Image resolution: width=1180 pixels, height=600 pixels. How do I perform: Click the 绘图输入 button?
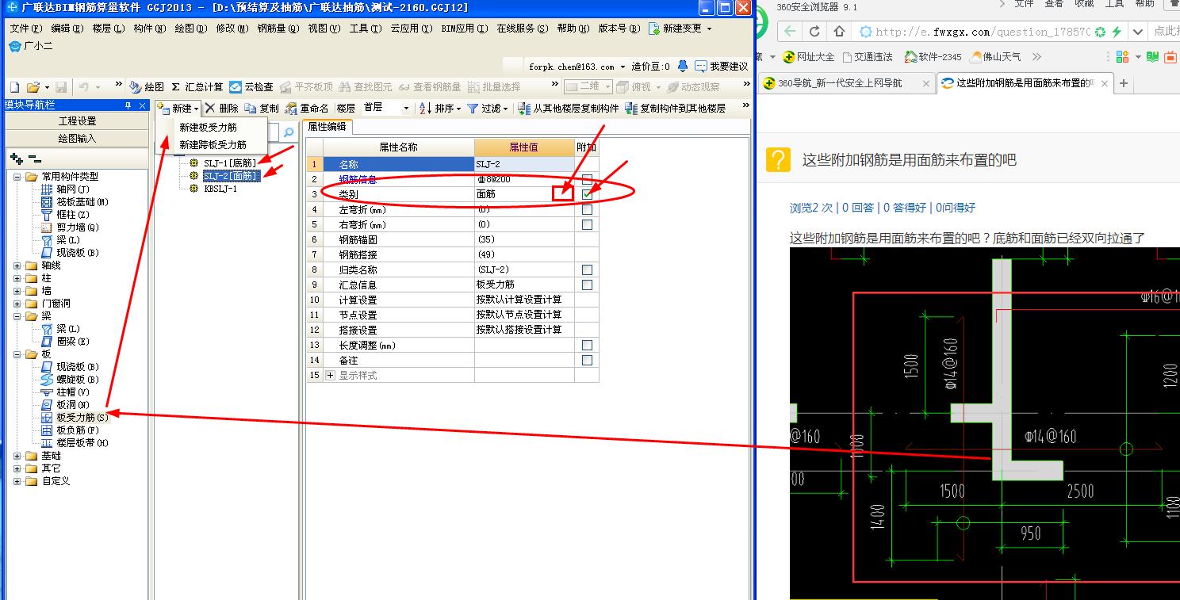(x=77, y=138)
